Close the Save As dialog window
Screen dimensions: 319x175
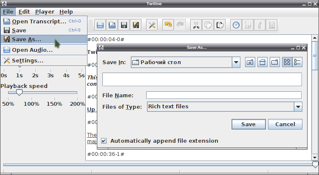coord(304,48)
